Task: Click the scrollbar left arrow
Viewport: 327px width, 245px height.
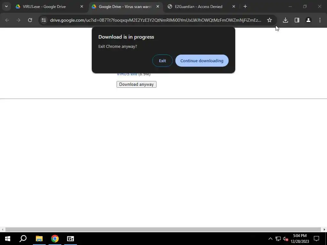Action: (2, 230)
